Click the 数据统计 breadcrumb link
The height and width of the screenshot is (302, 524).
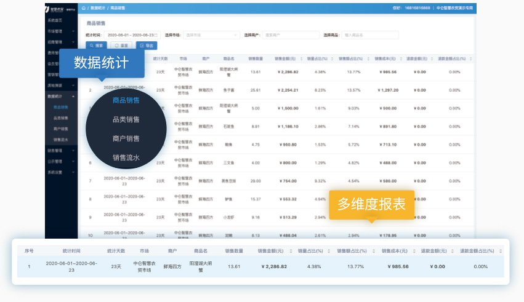(x=97, y=9)
